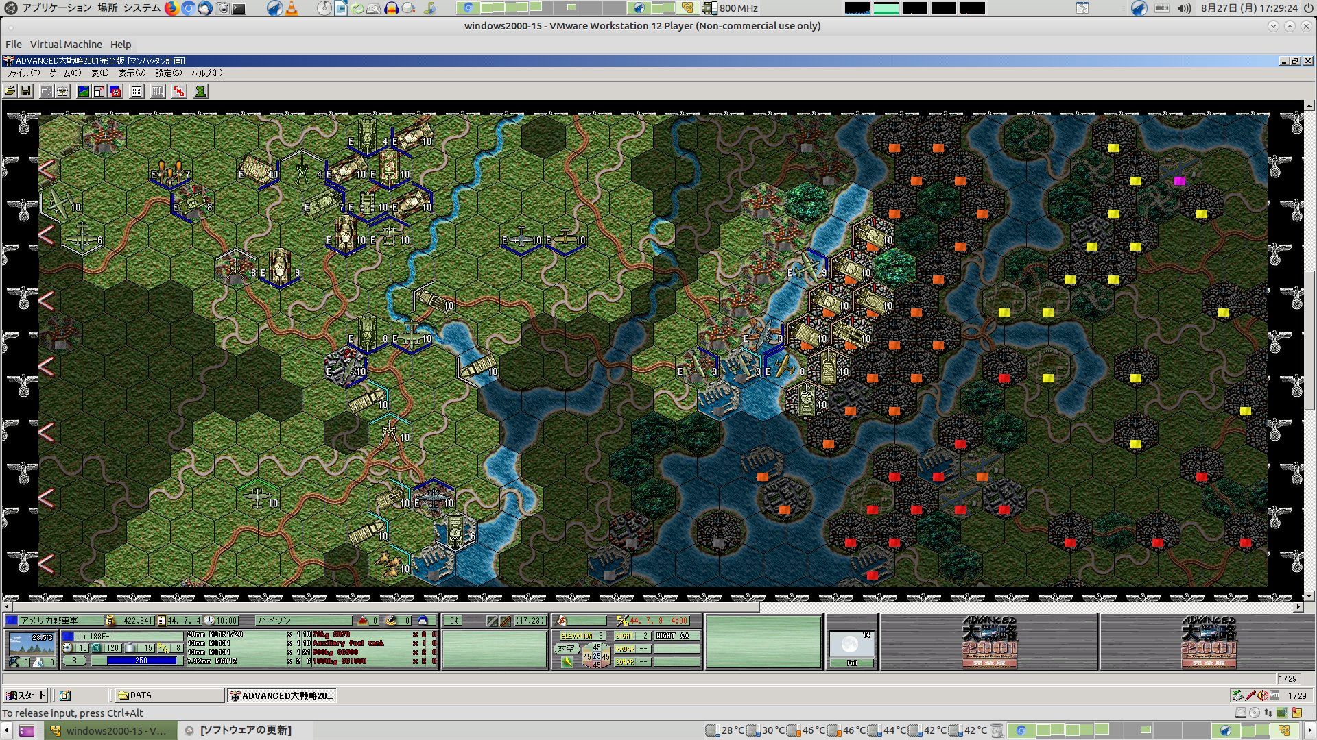This screenshot has height=740, width=1317.
Task: Launch Firefox from the top panel
Action: (171, 8)
